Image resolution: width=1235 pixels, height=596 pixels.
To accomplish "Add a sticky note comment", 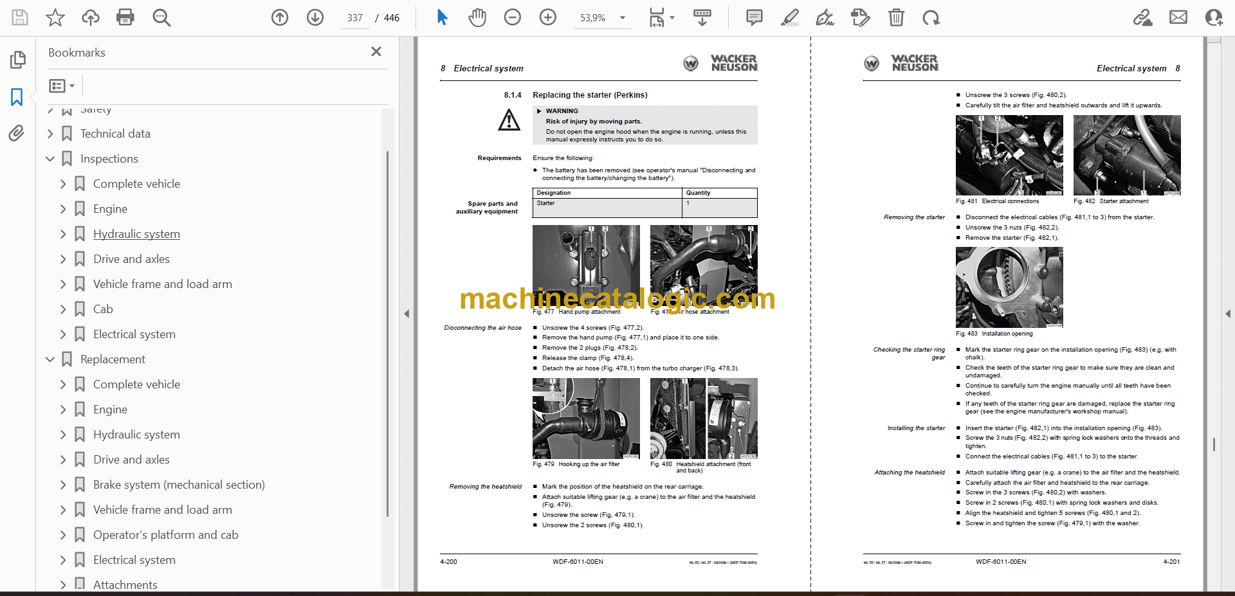I will (754, 17).
